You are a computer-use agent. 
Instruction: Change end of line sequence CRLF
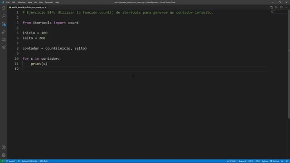[x=258, y=161]
